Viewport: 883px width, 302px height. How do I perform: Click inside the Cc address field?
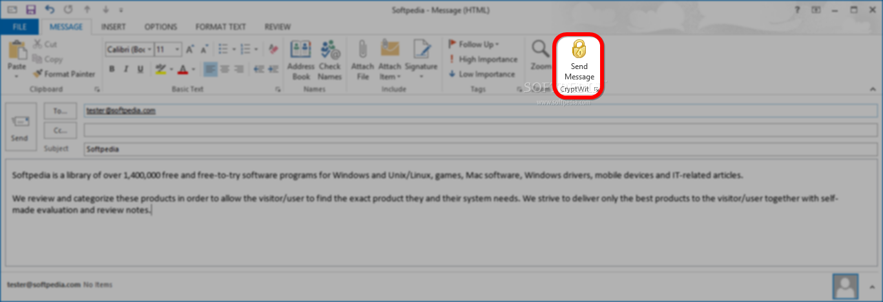pyautogui.click(x=481, y=130)
